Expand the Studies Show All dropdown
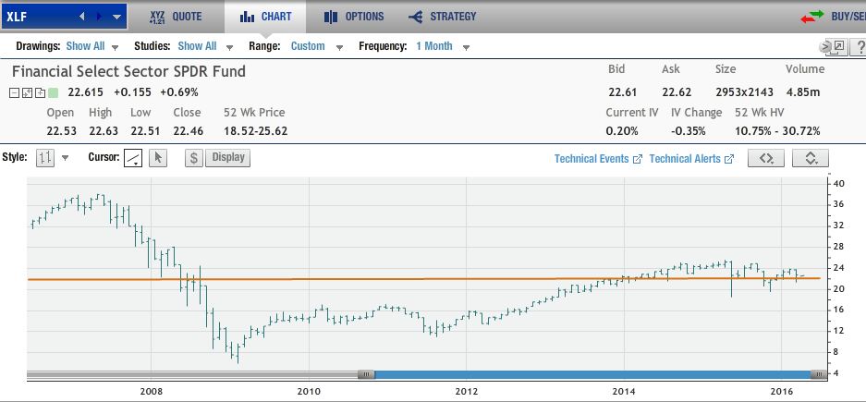866x402 pixels. (x=205, y=46)
